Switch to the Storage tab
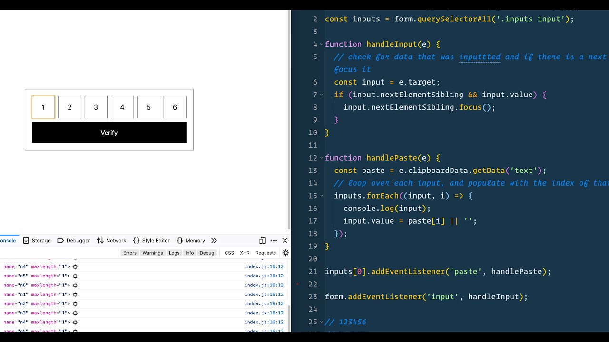Screen dimensions: 609x342 (x=37, y=241)
